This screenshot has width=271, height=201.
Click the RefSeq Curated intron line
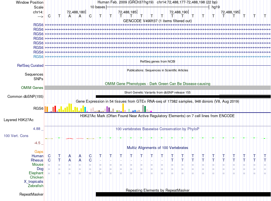[157, 66]
